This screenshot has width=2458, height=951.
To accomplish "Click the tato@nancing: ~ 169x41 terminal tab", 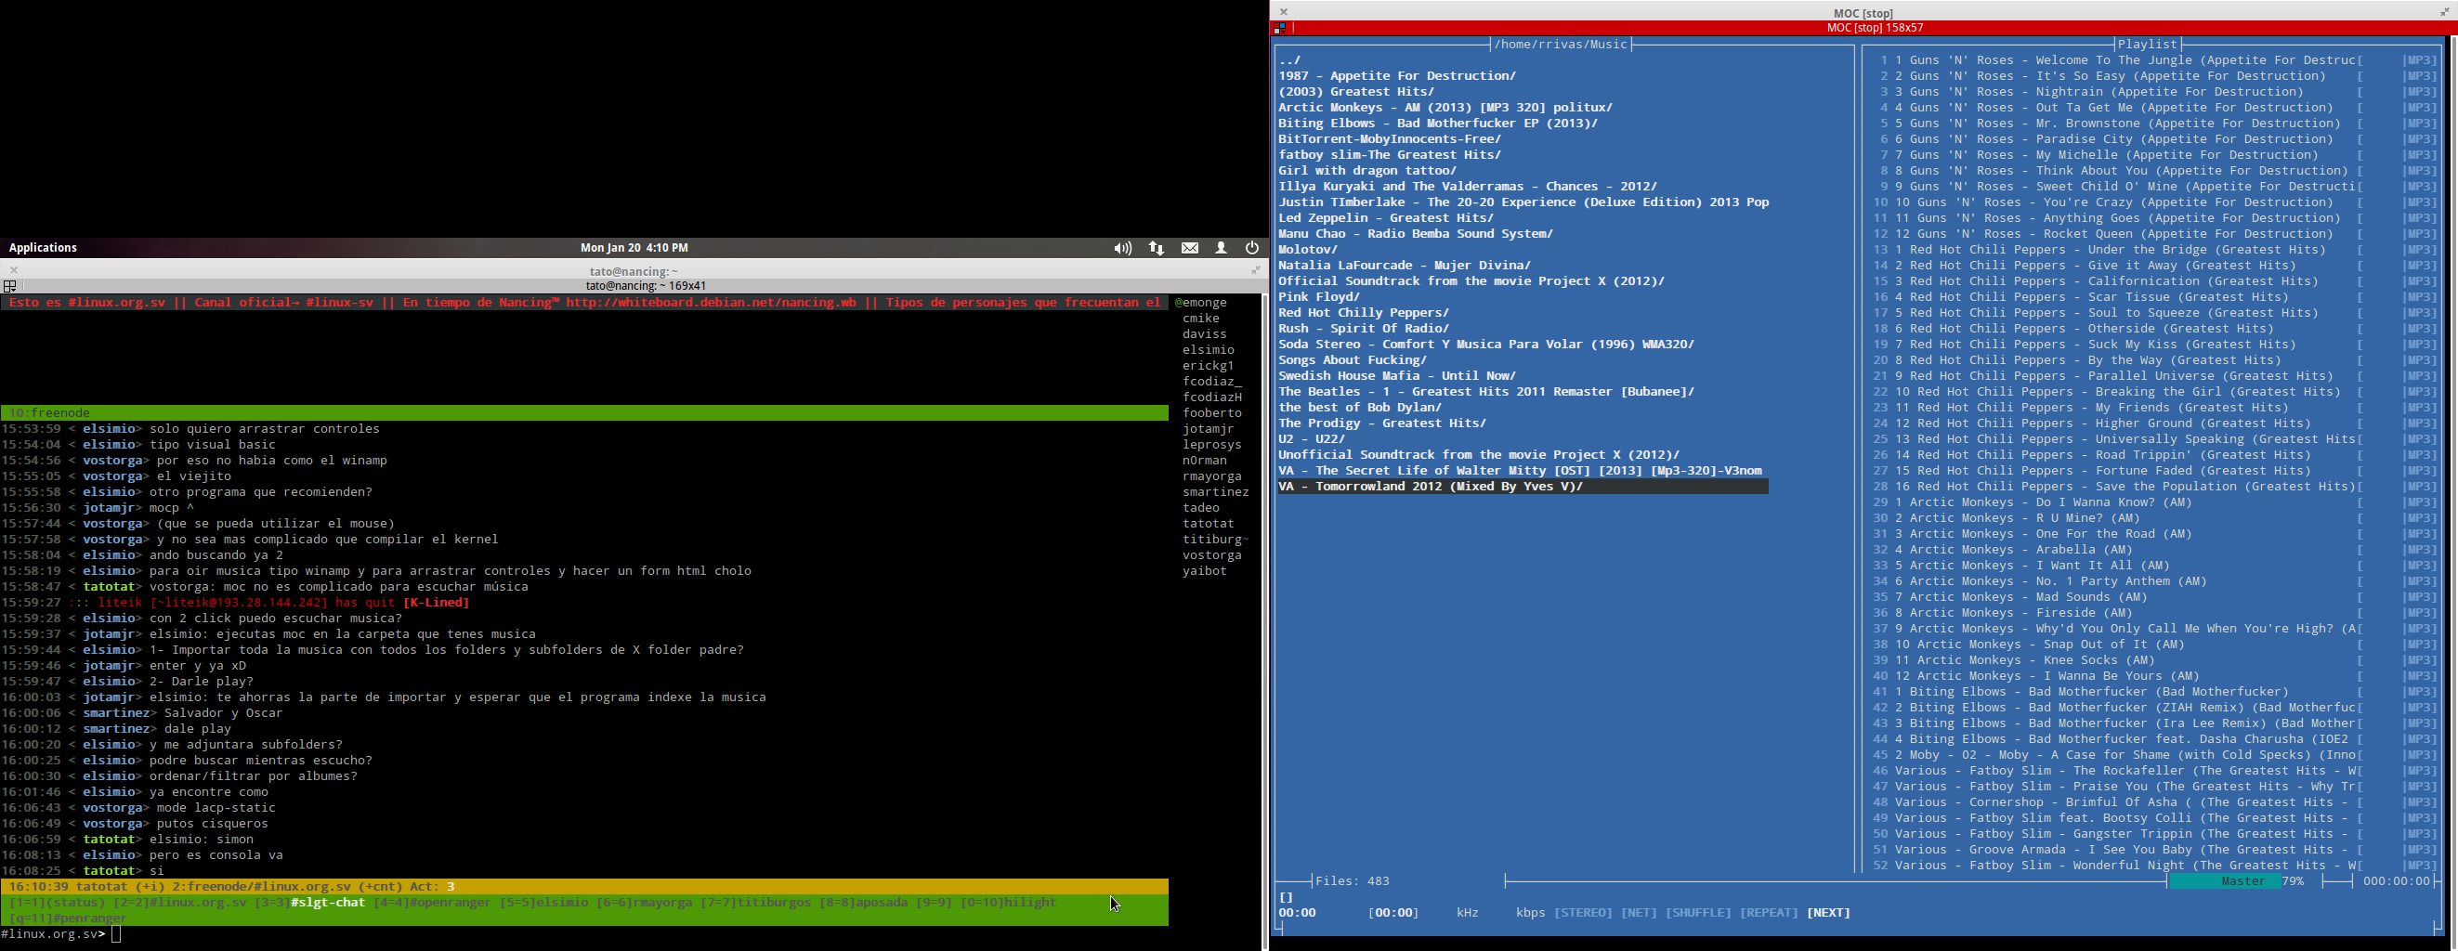I will (x=646, y=286).
